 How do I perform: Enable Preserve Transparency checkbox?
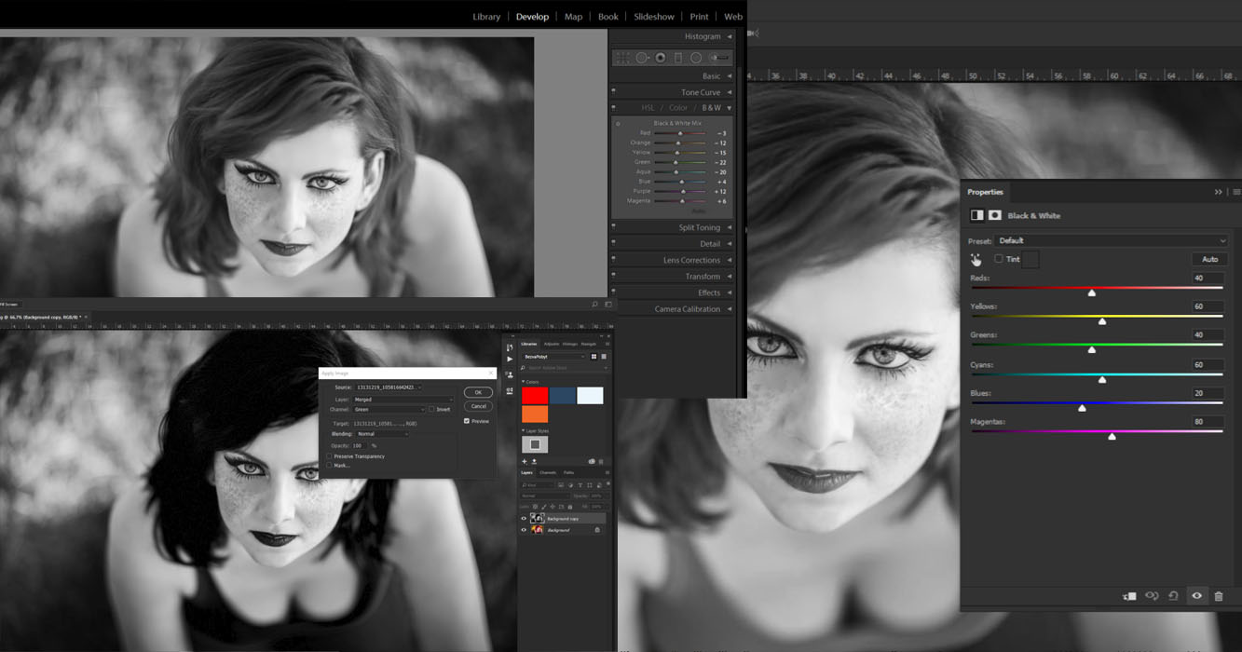[x=329, y=456]
